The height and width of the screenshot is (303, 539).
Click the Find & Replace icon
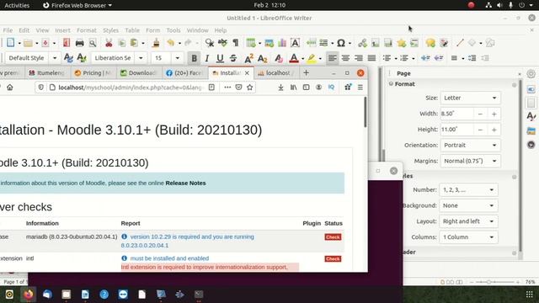(210, 43)
